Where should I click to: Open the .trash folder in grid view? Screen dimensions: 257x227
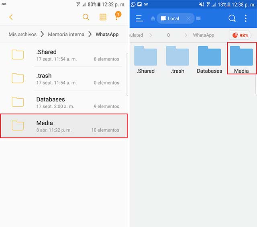pos(177,60)
